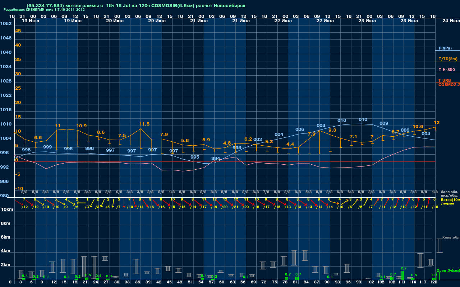This screenshot has width=460, height=287.
Task: Click the 7.5 temperature data label
Action: (x=122, y=136)
